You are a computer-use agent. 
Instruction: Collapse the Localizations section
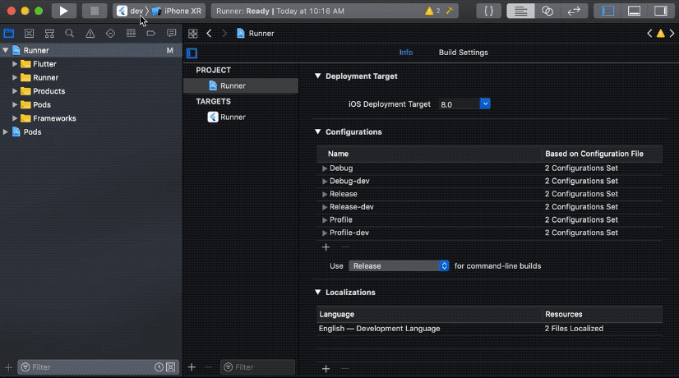(x=318, y=293)
